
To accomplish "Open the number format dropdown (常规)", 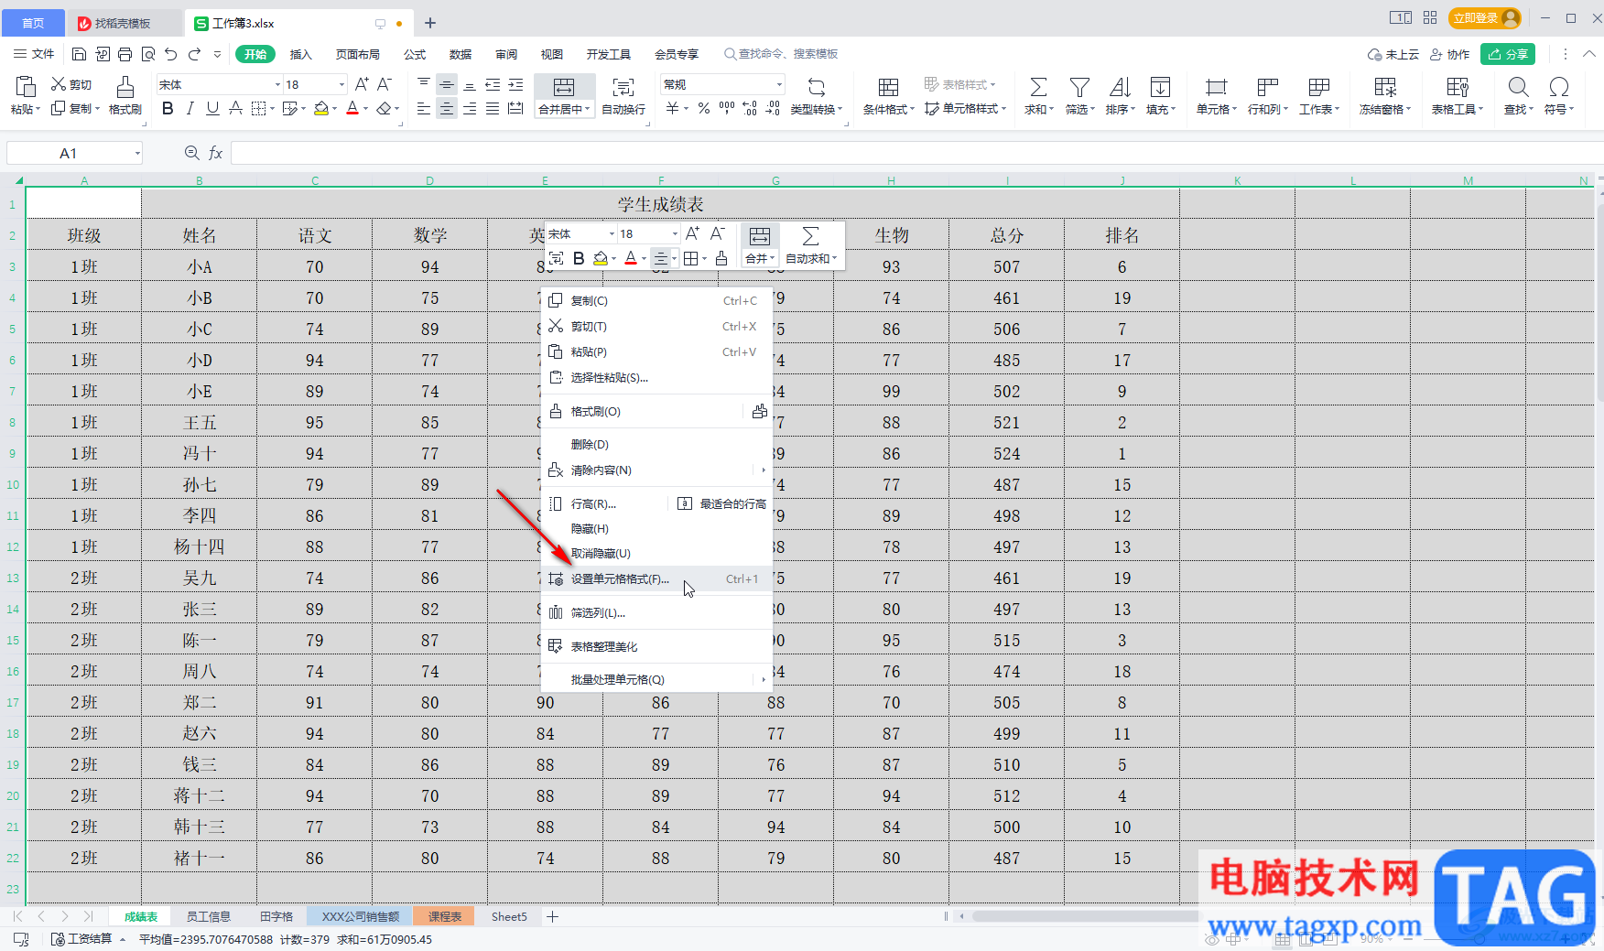I will [780, 84].
